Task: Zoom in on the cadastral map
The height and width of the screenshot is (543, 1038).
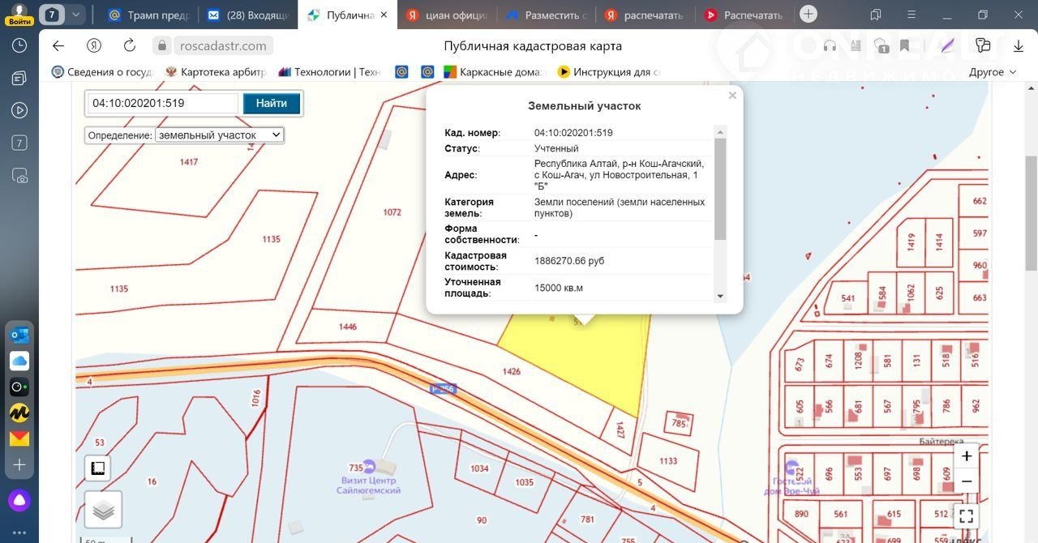Action: click(x=966, y=456)
